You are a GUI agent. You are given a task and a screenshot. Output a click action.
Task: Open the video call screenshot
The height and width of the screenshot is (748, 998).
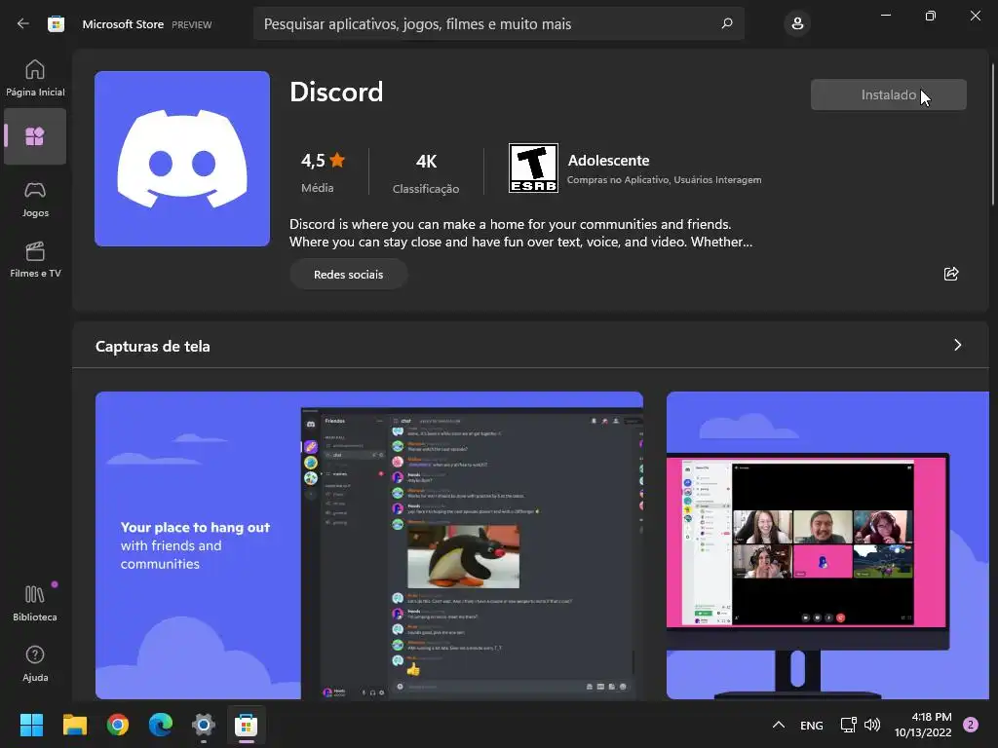click(827, 545)
